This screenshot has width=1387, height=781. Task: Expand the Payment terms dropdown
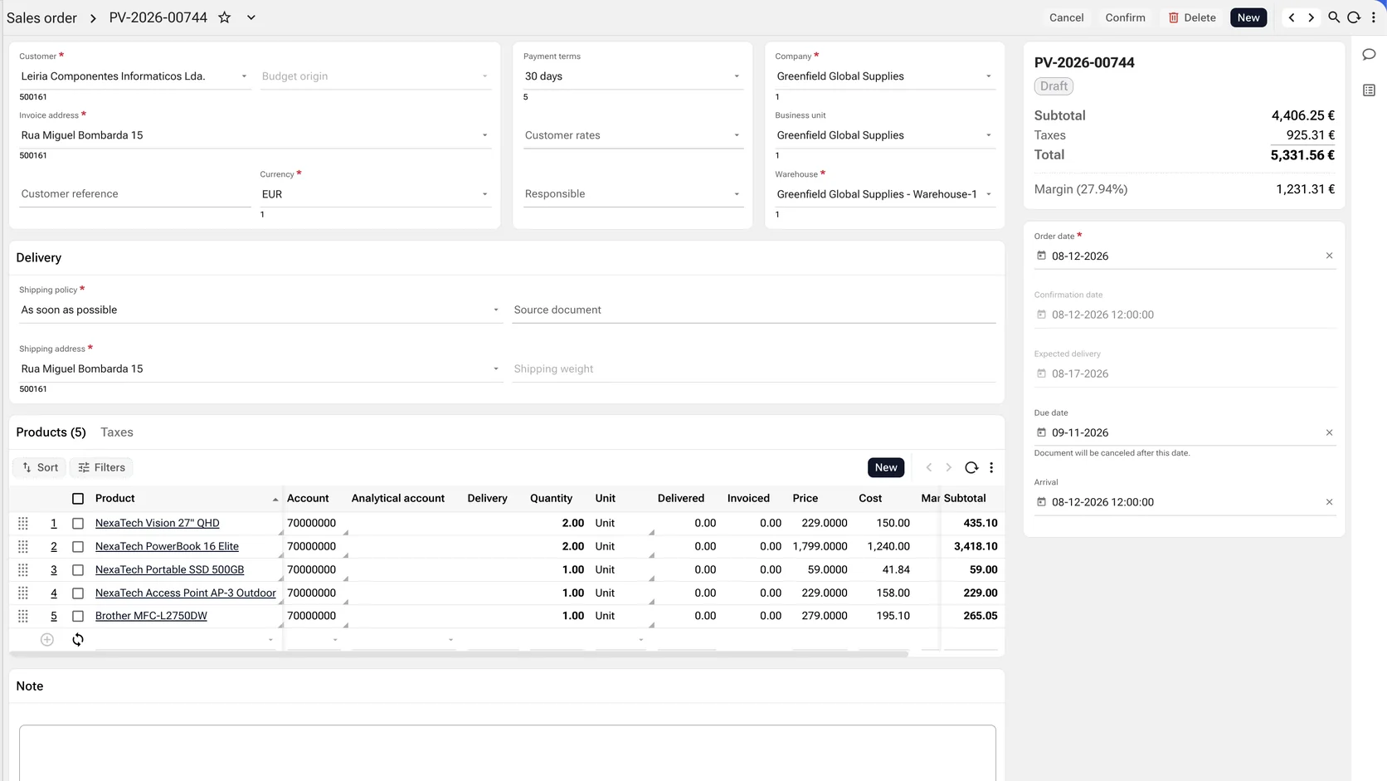point(737,76)
